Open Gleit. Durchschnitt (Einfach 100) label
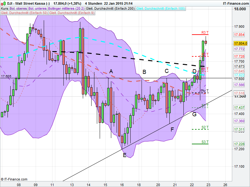The height and width of the screenshot is (187, 250). coord(161,9)
